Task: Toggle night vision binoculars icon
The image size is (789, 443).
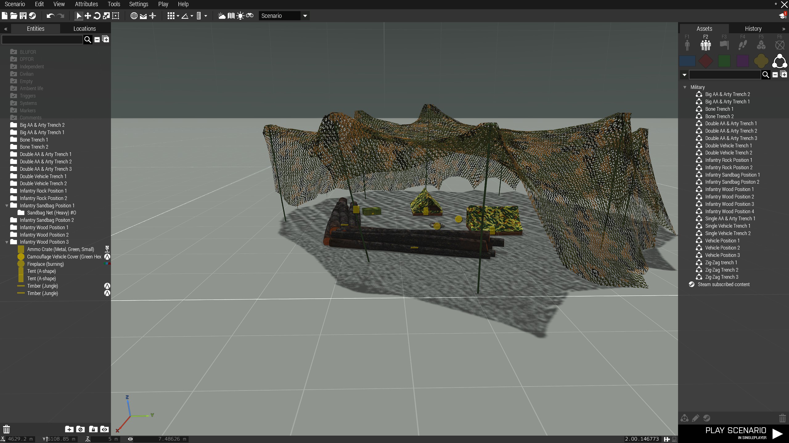Action: 250,16
